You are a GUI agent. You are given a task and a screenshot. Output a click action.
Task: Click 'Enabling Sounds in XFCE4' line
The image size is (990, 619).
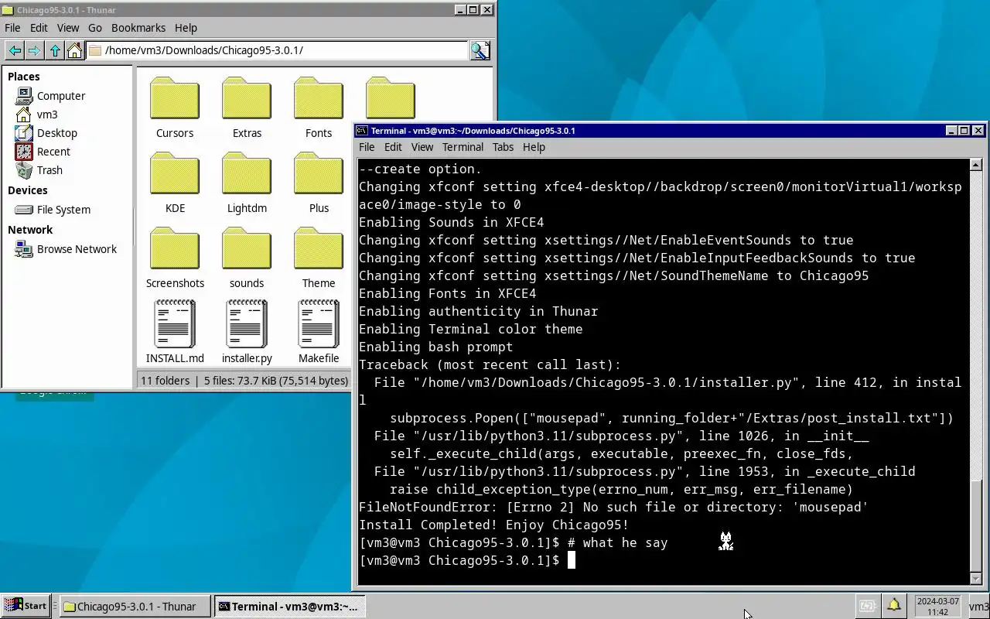point(451,222)
